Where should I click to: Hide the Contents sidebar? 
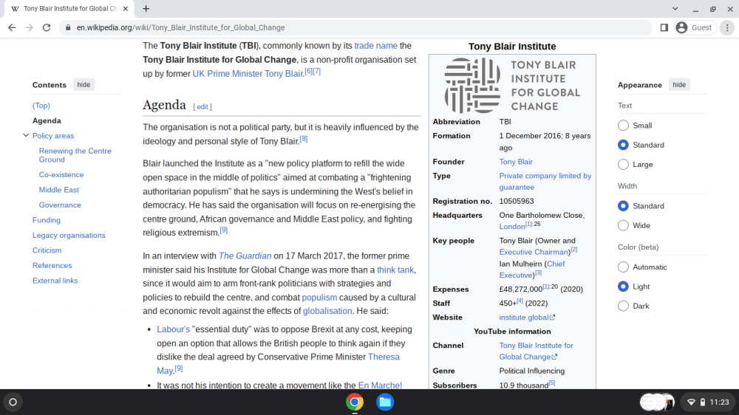[x=84, y=85]
